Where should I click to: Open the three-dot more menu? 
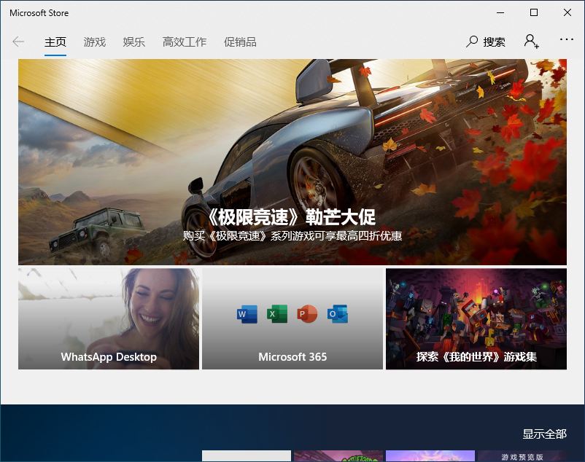pyautogui.click(x=566, y=39)
